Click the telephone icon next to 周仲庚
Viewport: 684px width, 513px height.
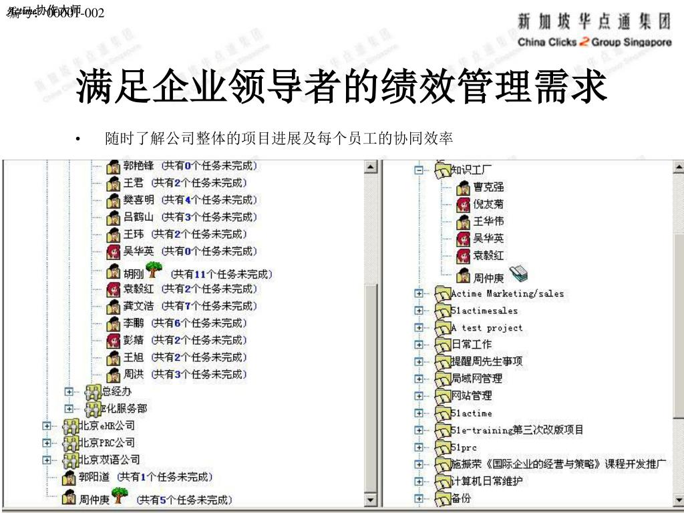tap(518, 273)
